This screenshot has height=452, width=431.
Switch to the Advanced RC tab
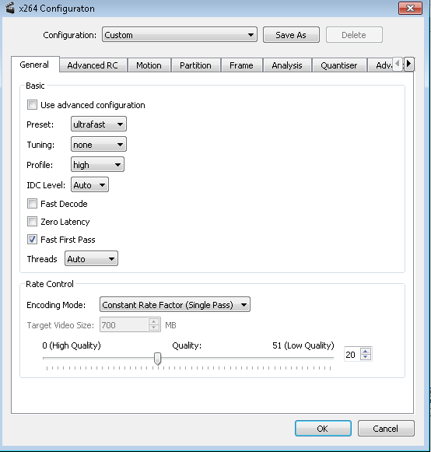(93, 65)
